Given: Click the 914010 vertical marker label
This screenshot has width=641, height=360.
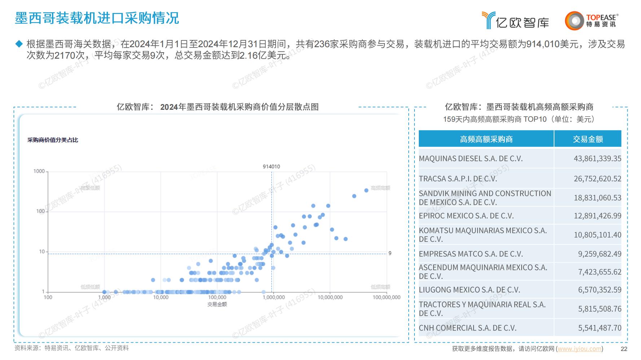Looking at the screenshot, I should coord(271,166).
